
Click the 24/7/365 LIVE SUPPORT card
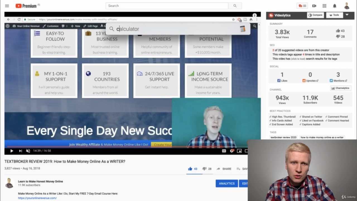[157, 81]
